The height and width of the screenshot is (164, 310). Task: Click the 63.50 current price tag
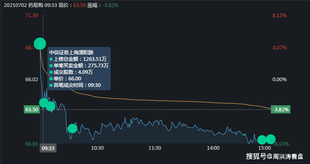pos(31,109)
